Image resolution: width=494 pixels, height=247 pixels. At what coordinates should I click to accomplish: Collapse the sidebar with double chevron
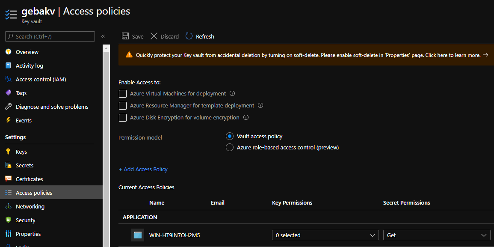click(103, 36)
